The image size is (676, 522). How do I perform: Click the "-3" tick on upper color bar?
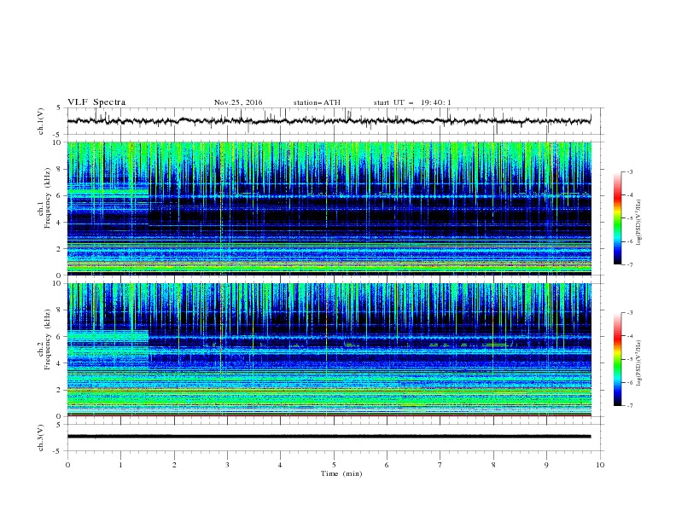(630, 171)
